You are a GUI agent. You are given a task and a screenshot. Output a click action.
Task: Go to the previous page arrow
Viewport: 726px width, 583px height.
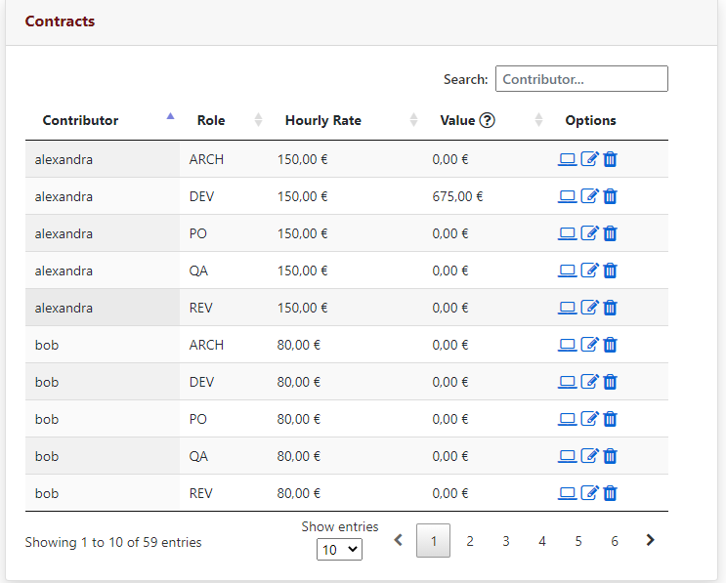coord(399,540)
